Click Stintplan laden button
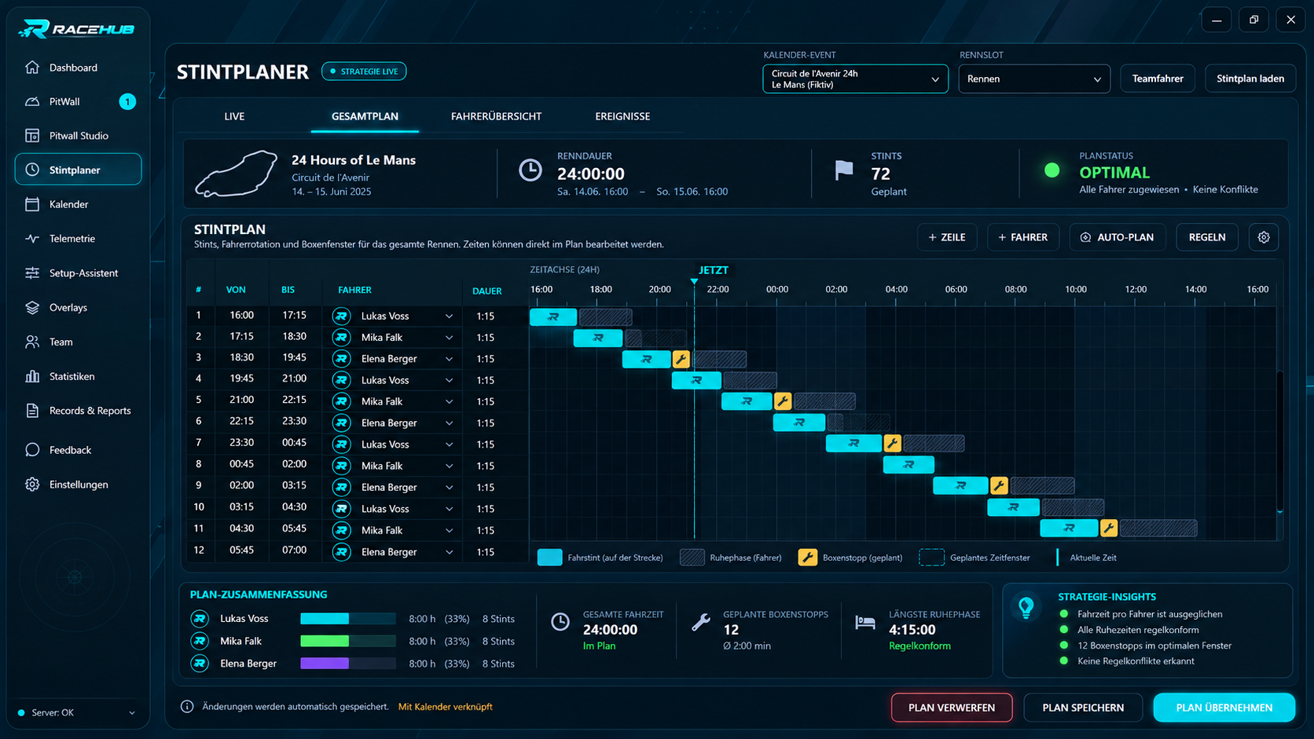Screen dimensions: 1314x739 coord(1250,79)
